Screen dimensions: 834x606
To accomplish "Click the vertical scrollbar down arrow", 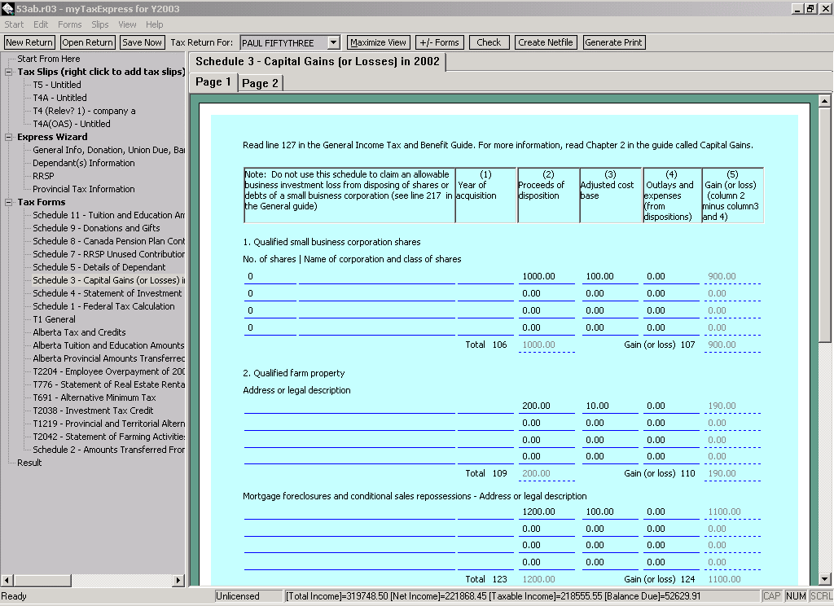I will 825,580.
